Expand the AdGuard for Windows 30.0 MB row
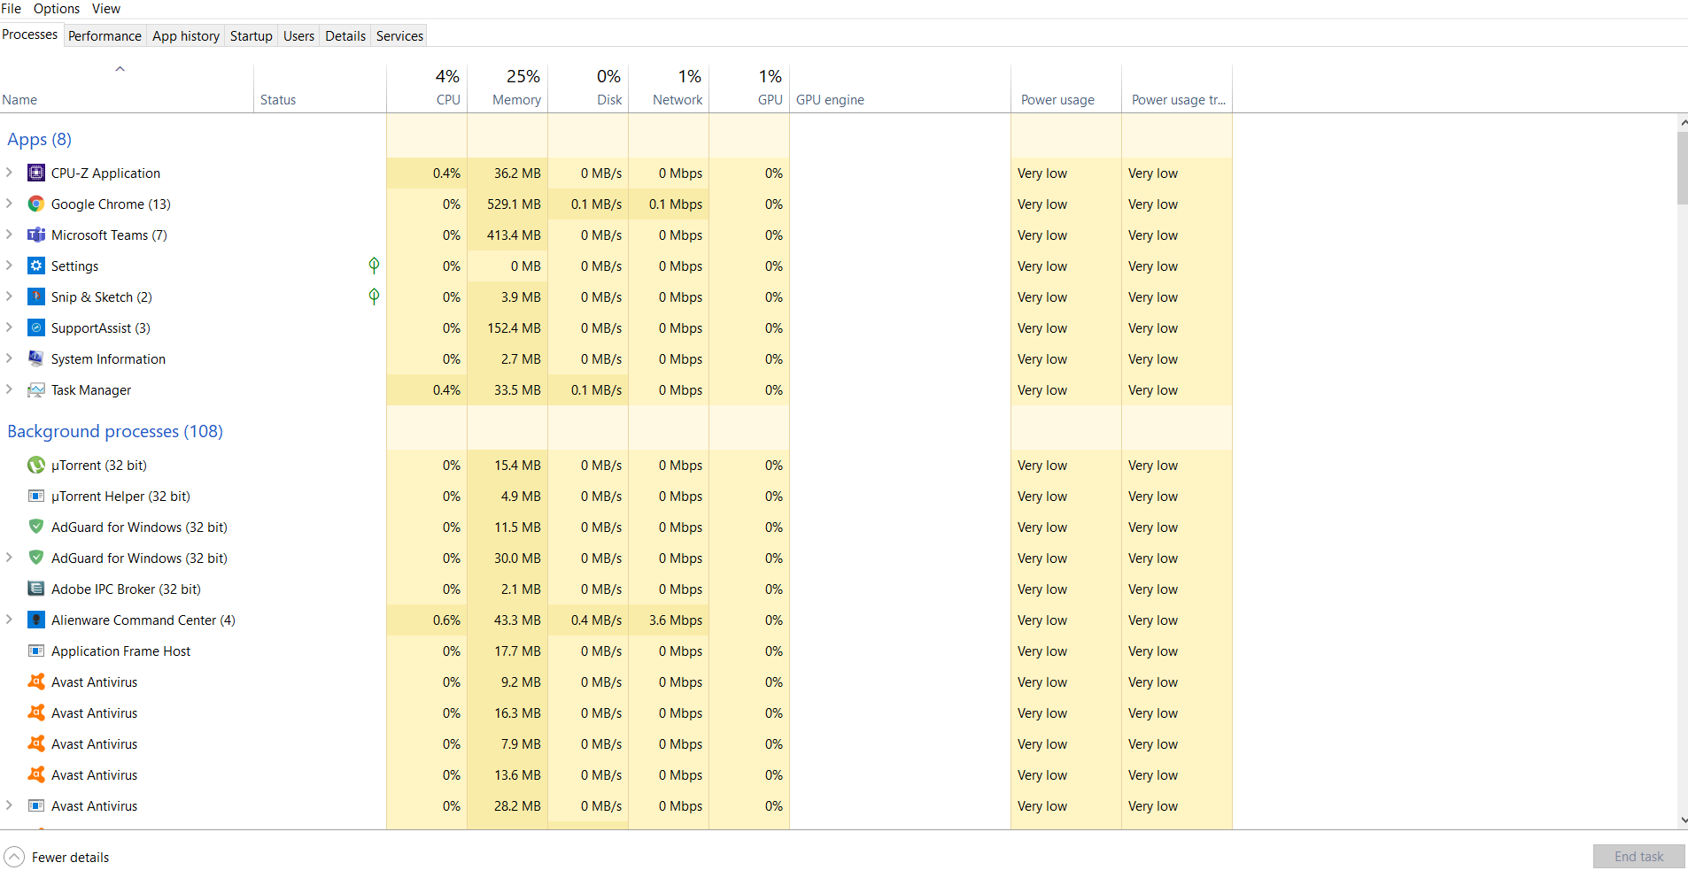1688x878 pixels. [x=9, y=558]
